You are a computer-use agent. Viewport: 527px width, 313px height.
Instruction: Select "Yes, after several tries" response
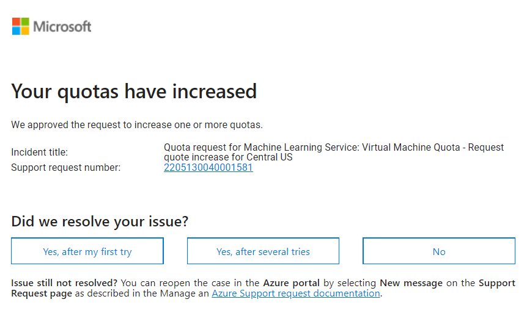click(x=263, y=251)
